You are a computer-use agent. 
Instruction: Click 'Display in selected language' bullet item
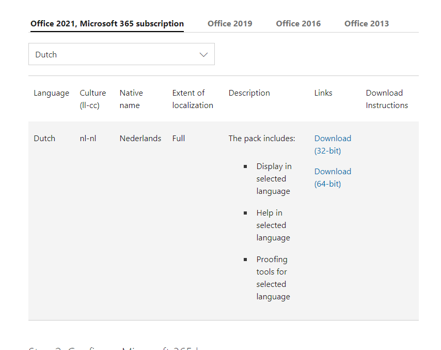click(x=274, y=179)
